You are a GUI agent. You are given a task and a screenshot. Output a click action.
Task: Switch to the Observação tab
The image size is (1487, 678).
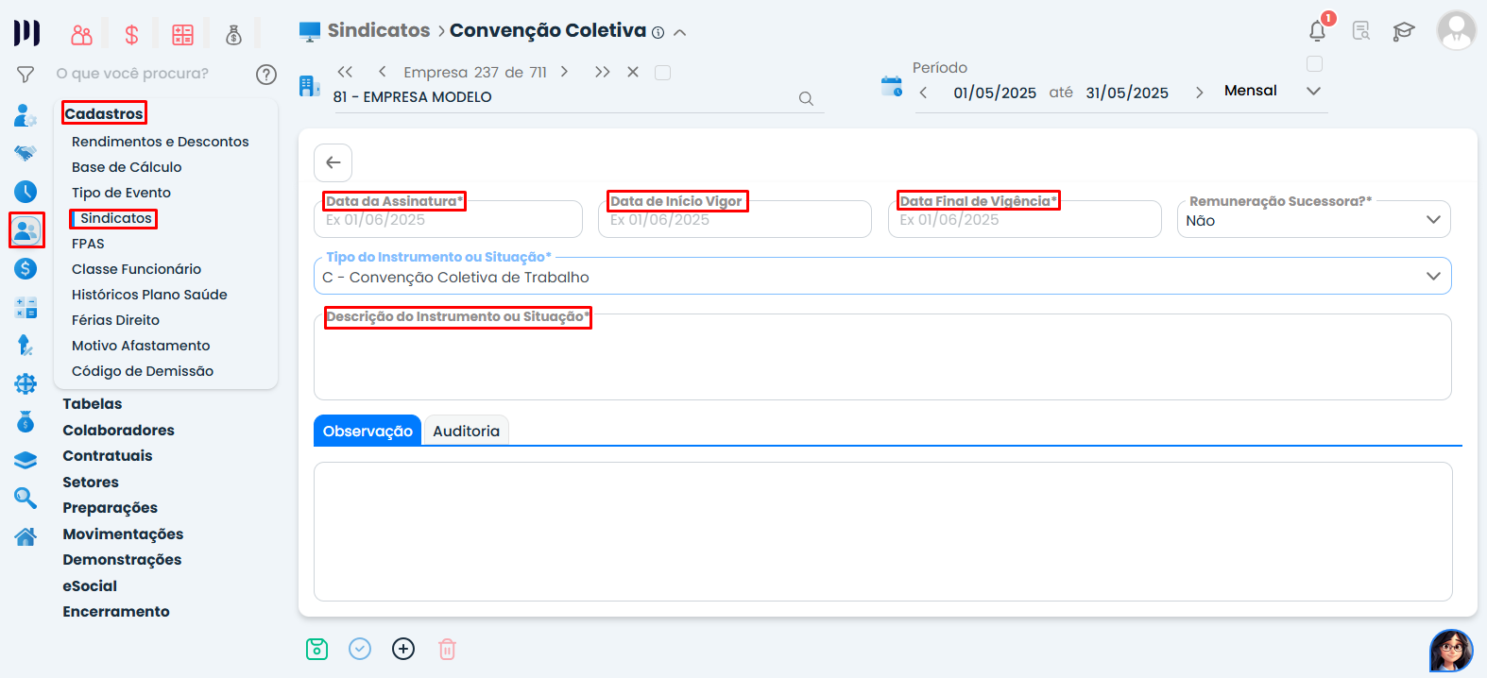[367, 431]
